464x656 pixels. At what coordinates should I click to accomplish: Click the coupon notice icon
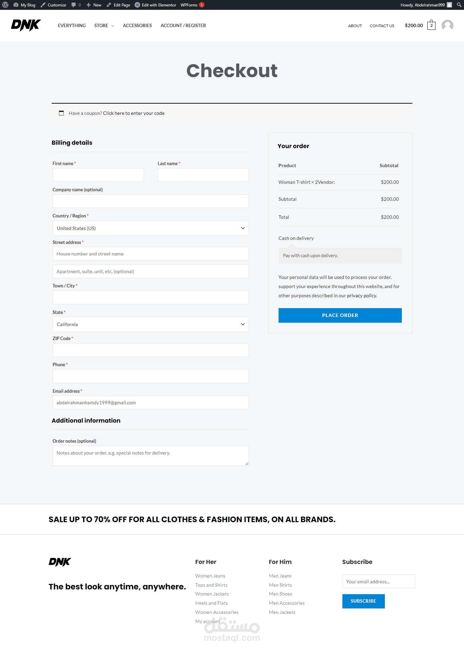(x=61, y=113)
